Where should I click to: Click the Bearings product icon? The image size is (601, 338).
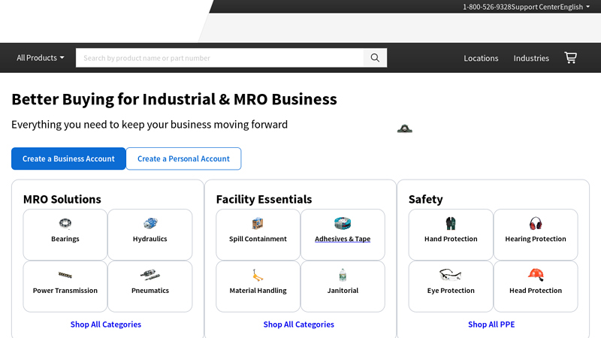[x=65, y=223]
